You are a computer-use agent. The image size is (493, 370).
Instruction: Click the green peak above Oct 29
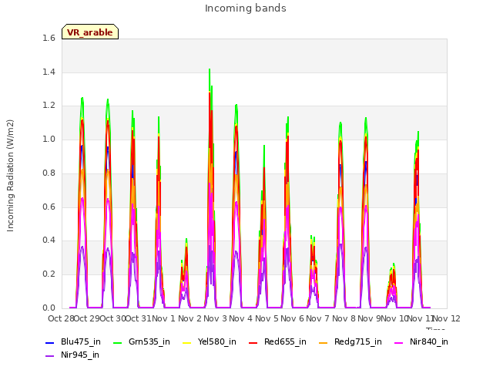pyautogui.click(x=82, y=99)
